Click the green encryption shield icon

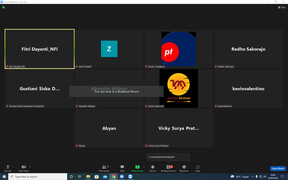[x=3, y=7]
